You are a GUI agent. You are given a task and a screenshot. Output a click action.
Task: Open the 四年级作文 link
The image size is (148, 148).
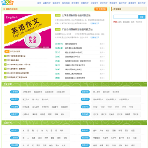(x=38, y=92)
